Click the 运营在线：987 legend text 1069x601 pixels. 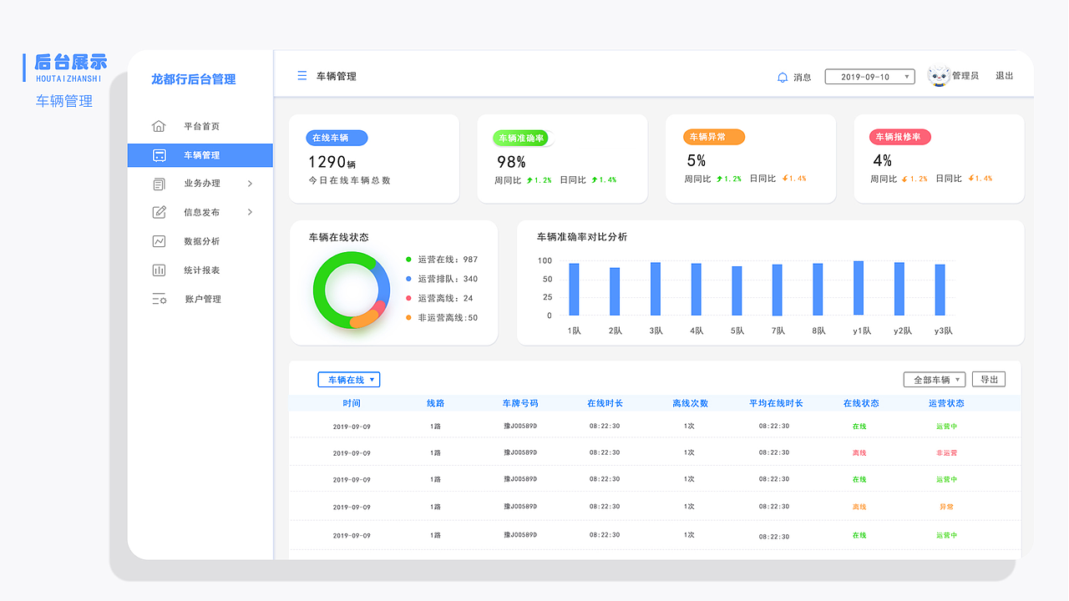(448, 260)
